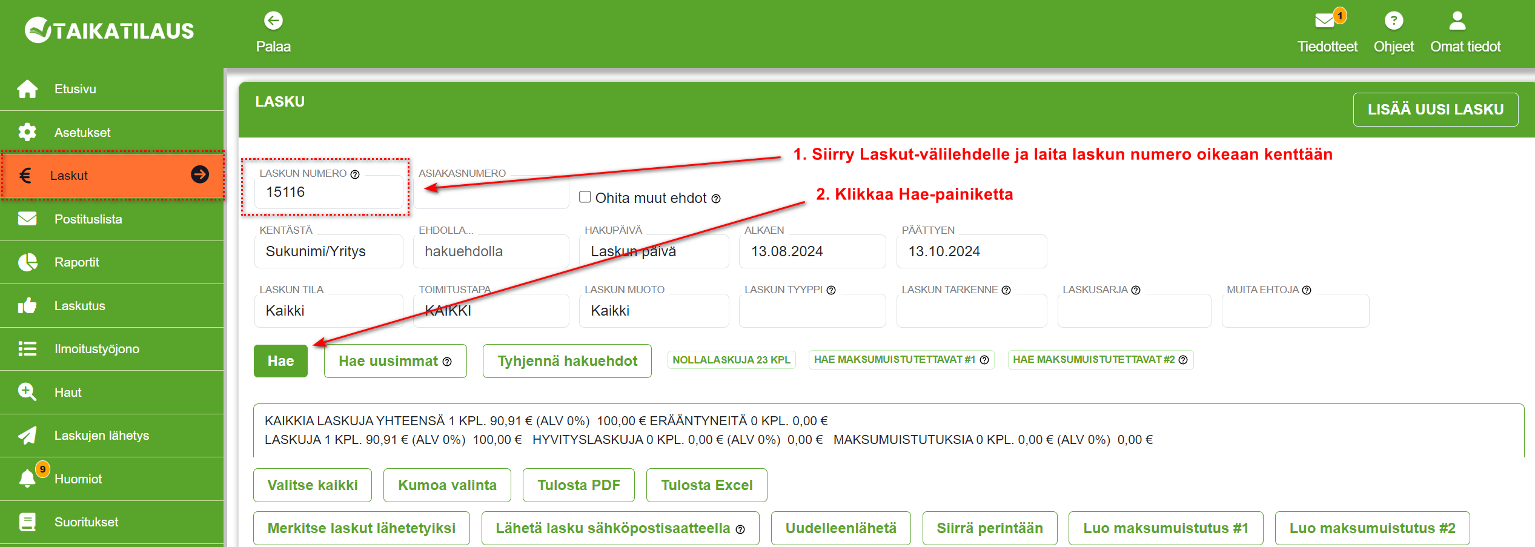Click the Alkaen date field 13.08.2024
1535x547 pixels.
pos(813,251)
